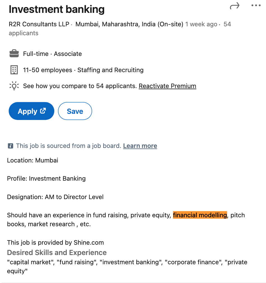Click the Full-time · Associate label
This screenshot has height=283, width=266.
(x=52, y=54)
